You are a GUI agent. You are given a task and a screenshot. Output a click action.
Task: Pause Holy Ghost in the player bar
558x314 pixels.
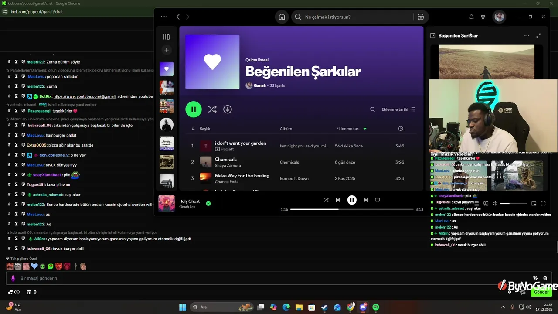(x=352, y=200)
